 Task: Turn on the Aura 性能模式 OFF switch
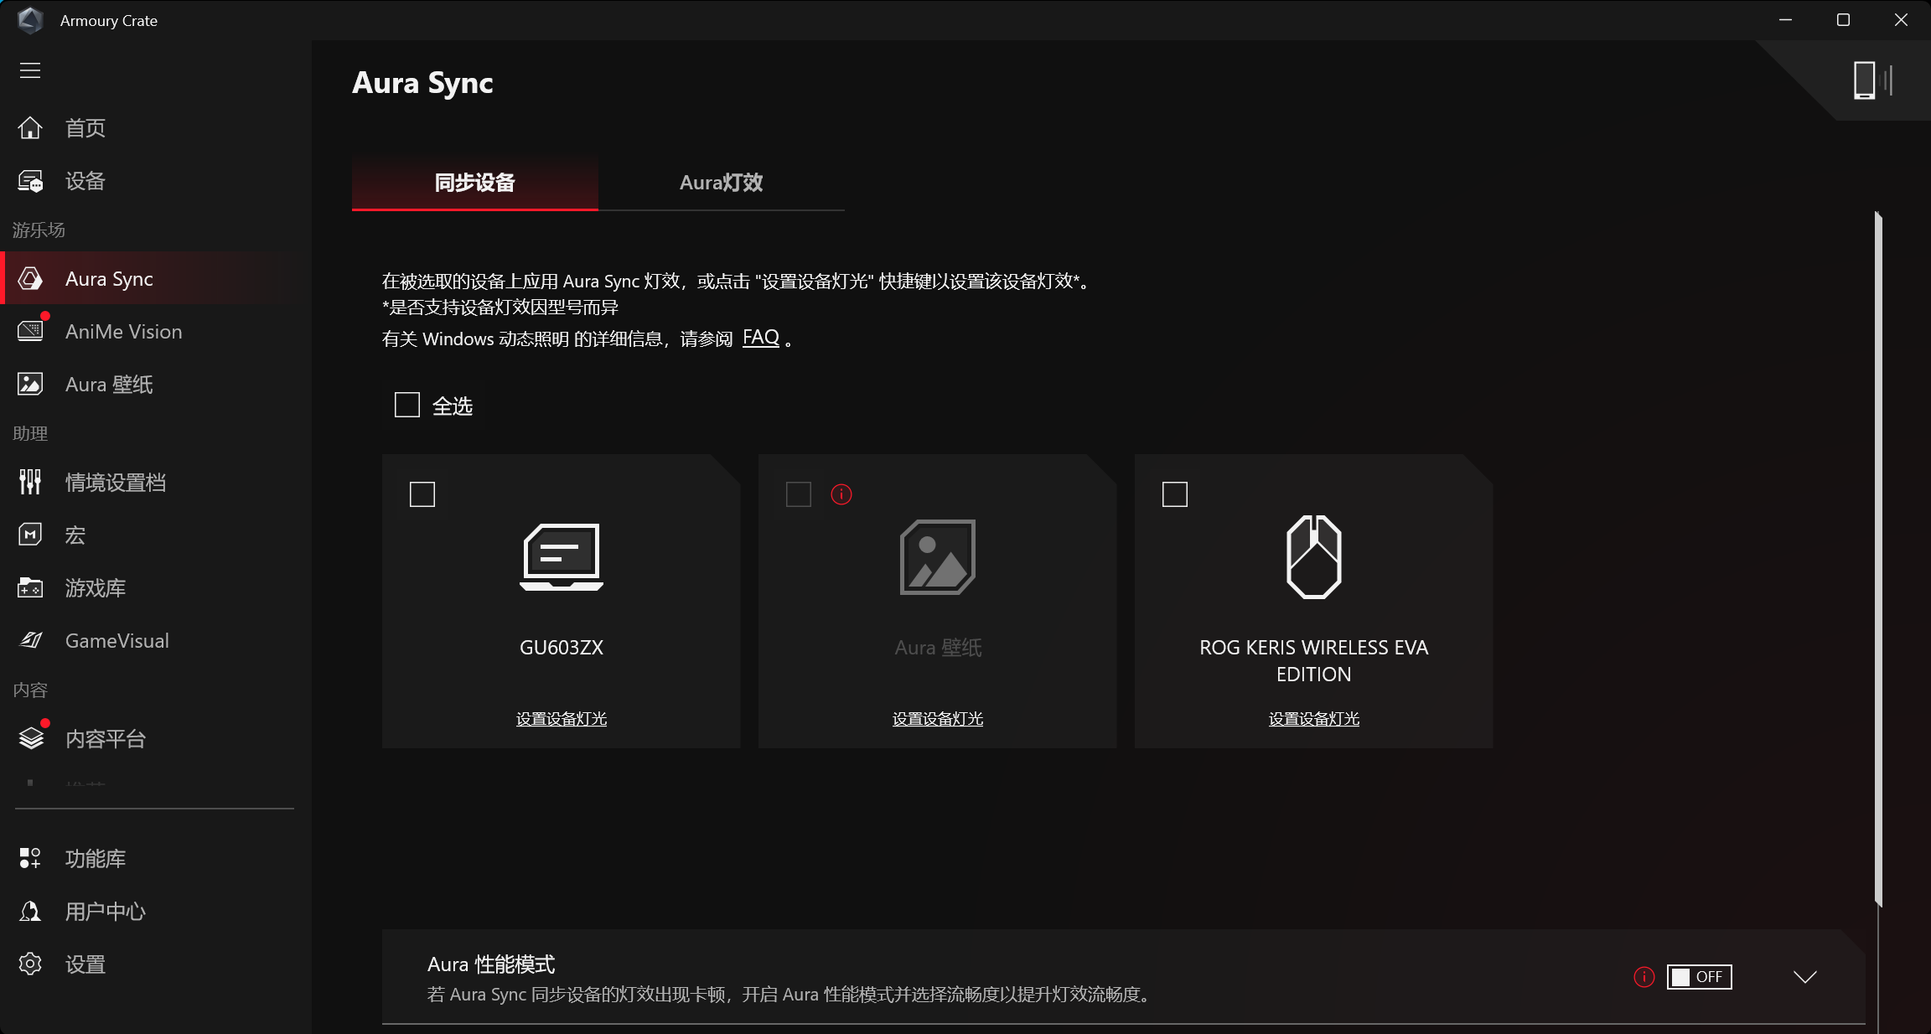coord(1699,977)
